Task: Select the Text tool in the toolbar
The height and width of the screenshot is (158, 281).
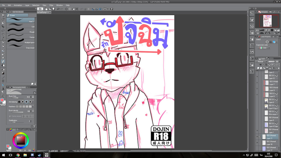Action: 3,89
